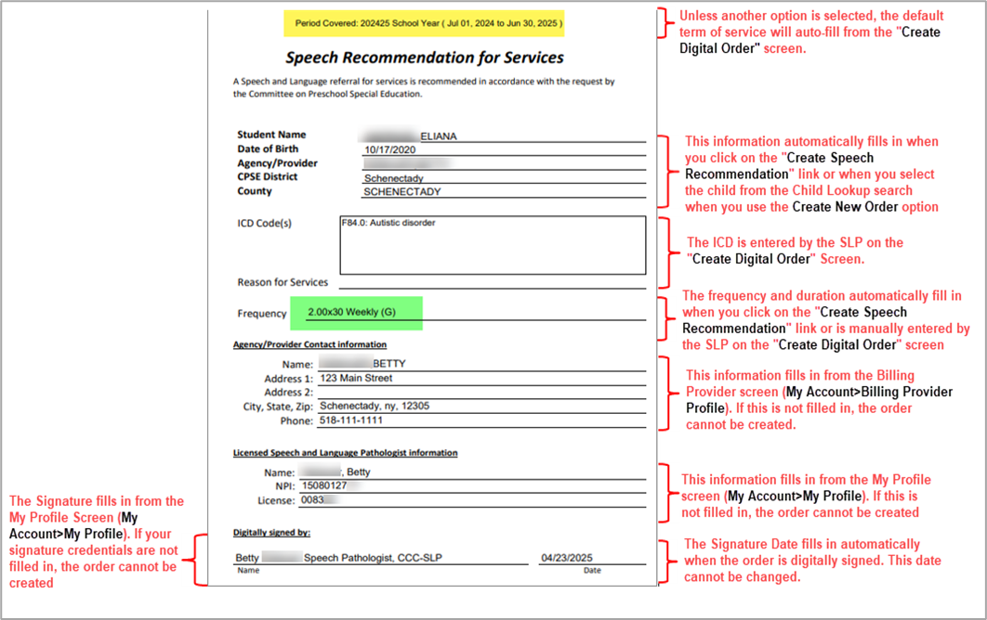
Task: Click the green-highlighted Frequency value
Action: pyautogui.click(x=356, y=313)
